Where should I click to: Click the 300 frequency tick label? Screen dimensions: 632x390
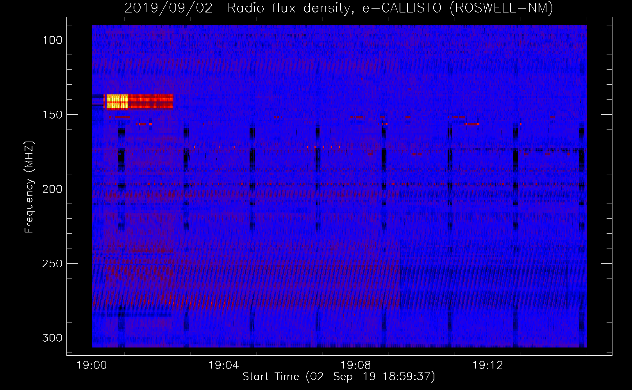pyautogui.click(x=52, y=338)
